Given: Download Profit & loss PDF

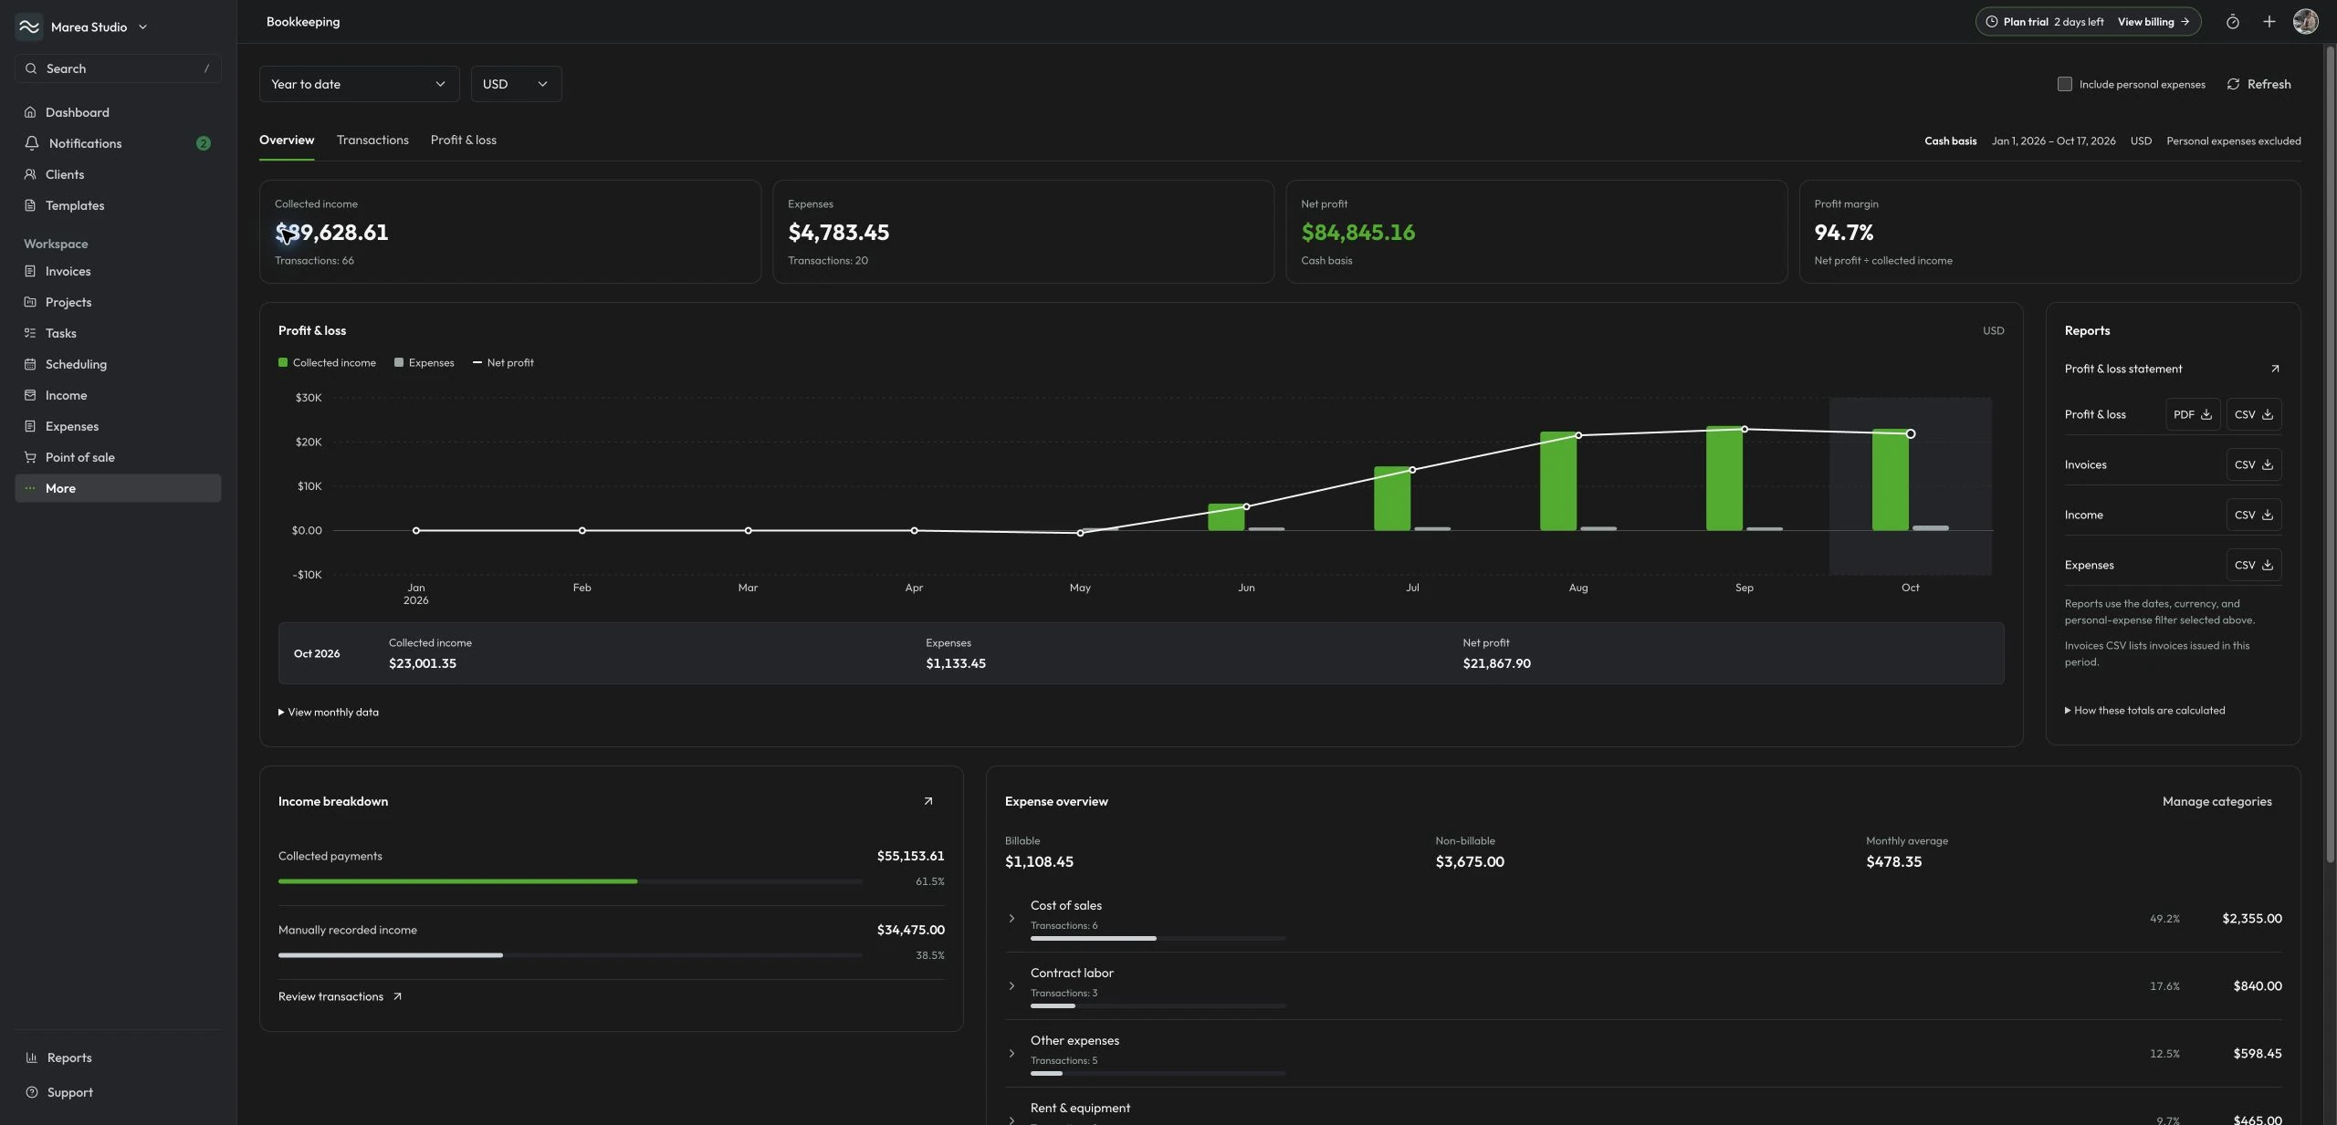Looking at the screenshot, I should pyautogui.click(x=2192, y=414).
